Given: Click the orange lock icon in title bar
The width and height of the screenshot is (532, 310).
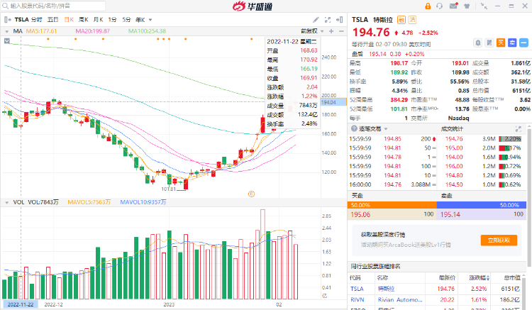Looking at the screenshot, I should tap(428, 6).
